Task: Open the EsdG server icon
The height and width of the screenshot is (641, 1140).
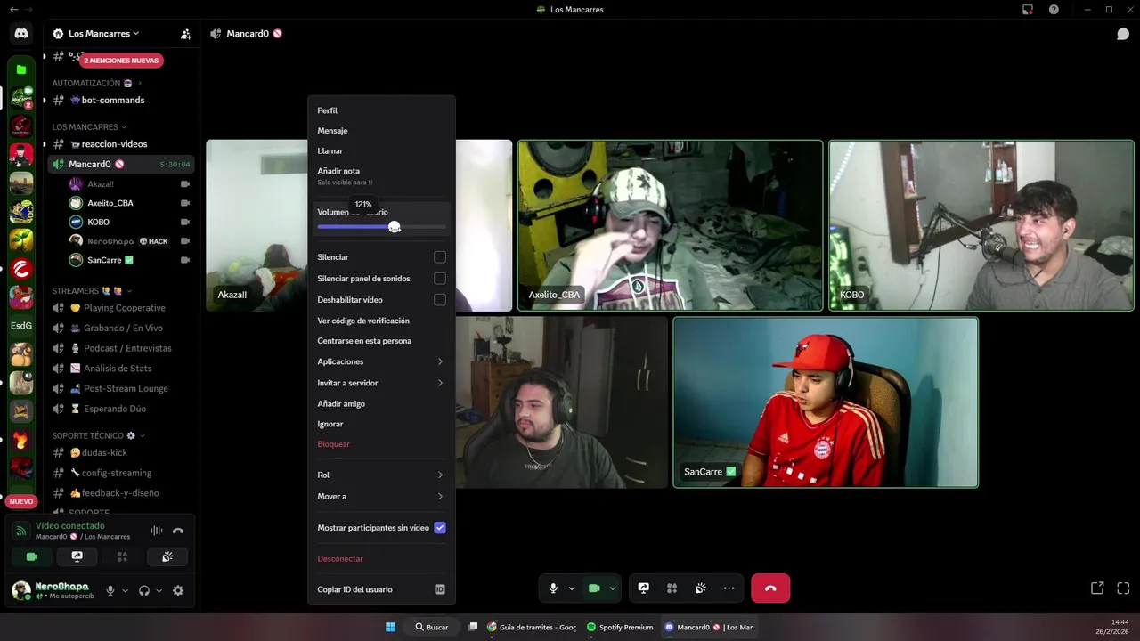Action: [x=21, y=326]
